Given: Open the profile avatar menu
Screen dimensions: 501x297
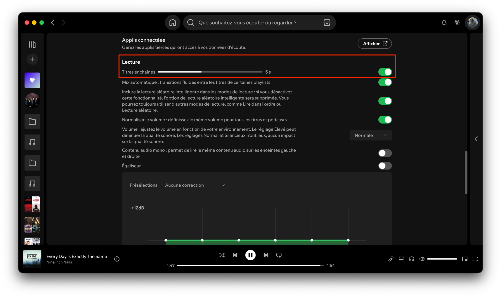Looking at the screenshot, I should click(x=472, y=23).
